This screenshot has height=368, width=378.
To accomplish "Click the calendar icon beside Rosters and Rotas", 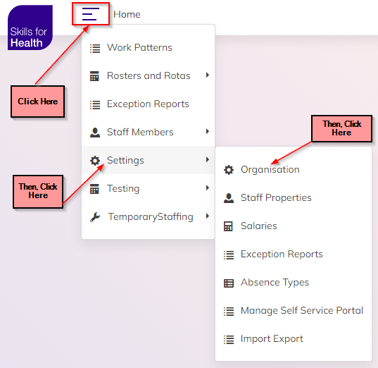I will click(94, 76).
